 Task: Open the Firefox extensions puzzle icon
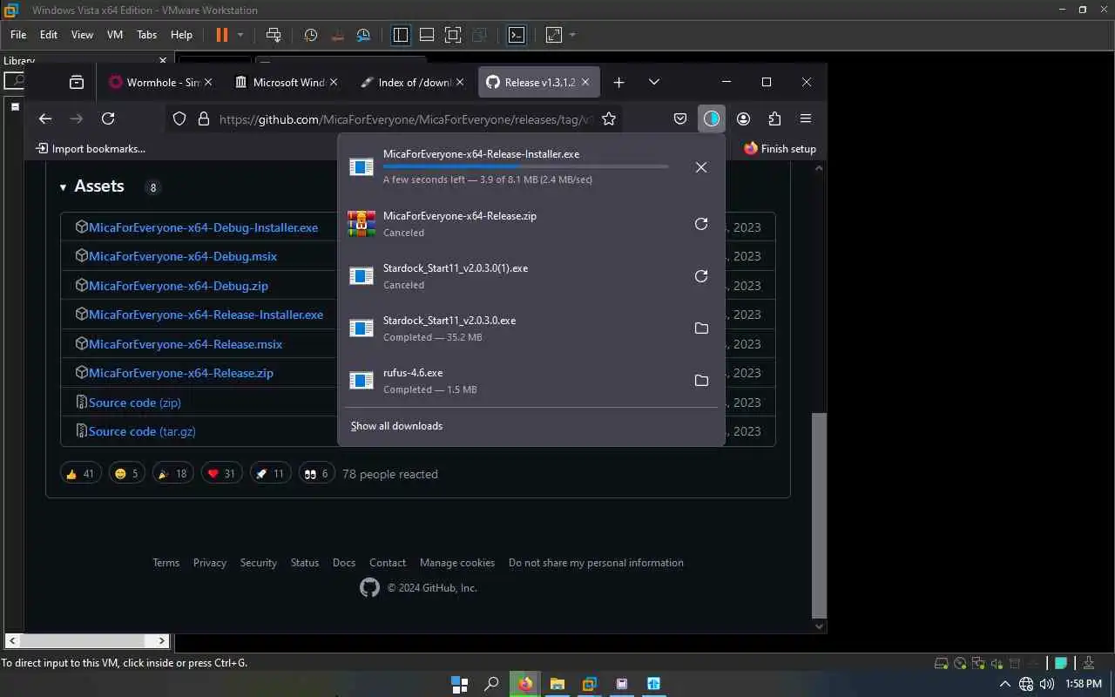774,118
